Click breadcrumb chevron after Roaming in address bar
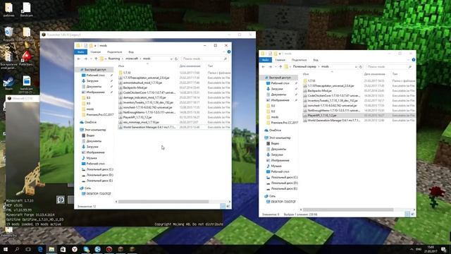The image size is (451, 254). point(123,59)
